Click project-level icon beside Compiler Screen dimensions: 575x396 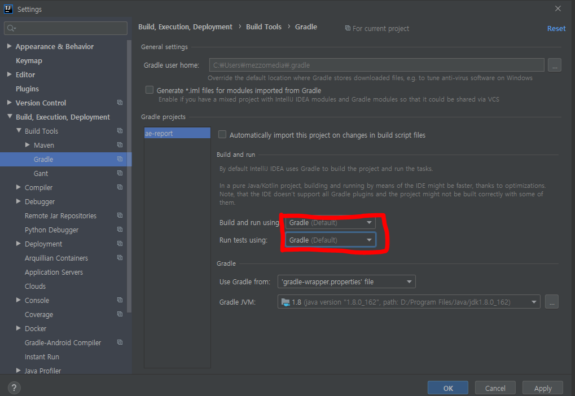pos(120,187)
